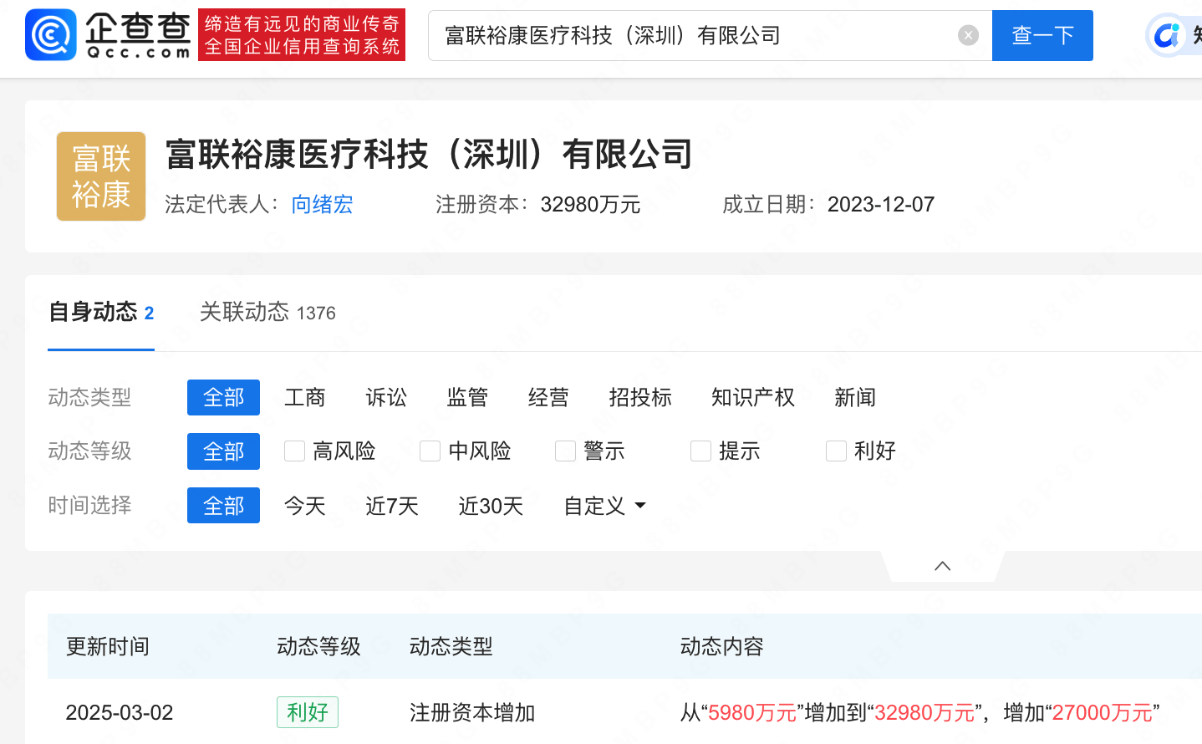The width and height of the screenshot is (1202, 744).
Task: Click the company title 富联裕康医疗科技（深圳）有限公司
Action: pos(429,155)
